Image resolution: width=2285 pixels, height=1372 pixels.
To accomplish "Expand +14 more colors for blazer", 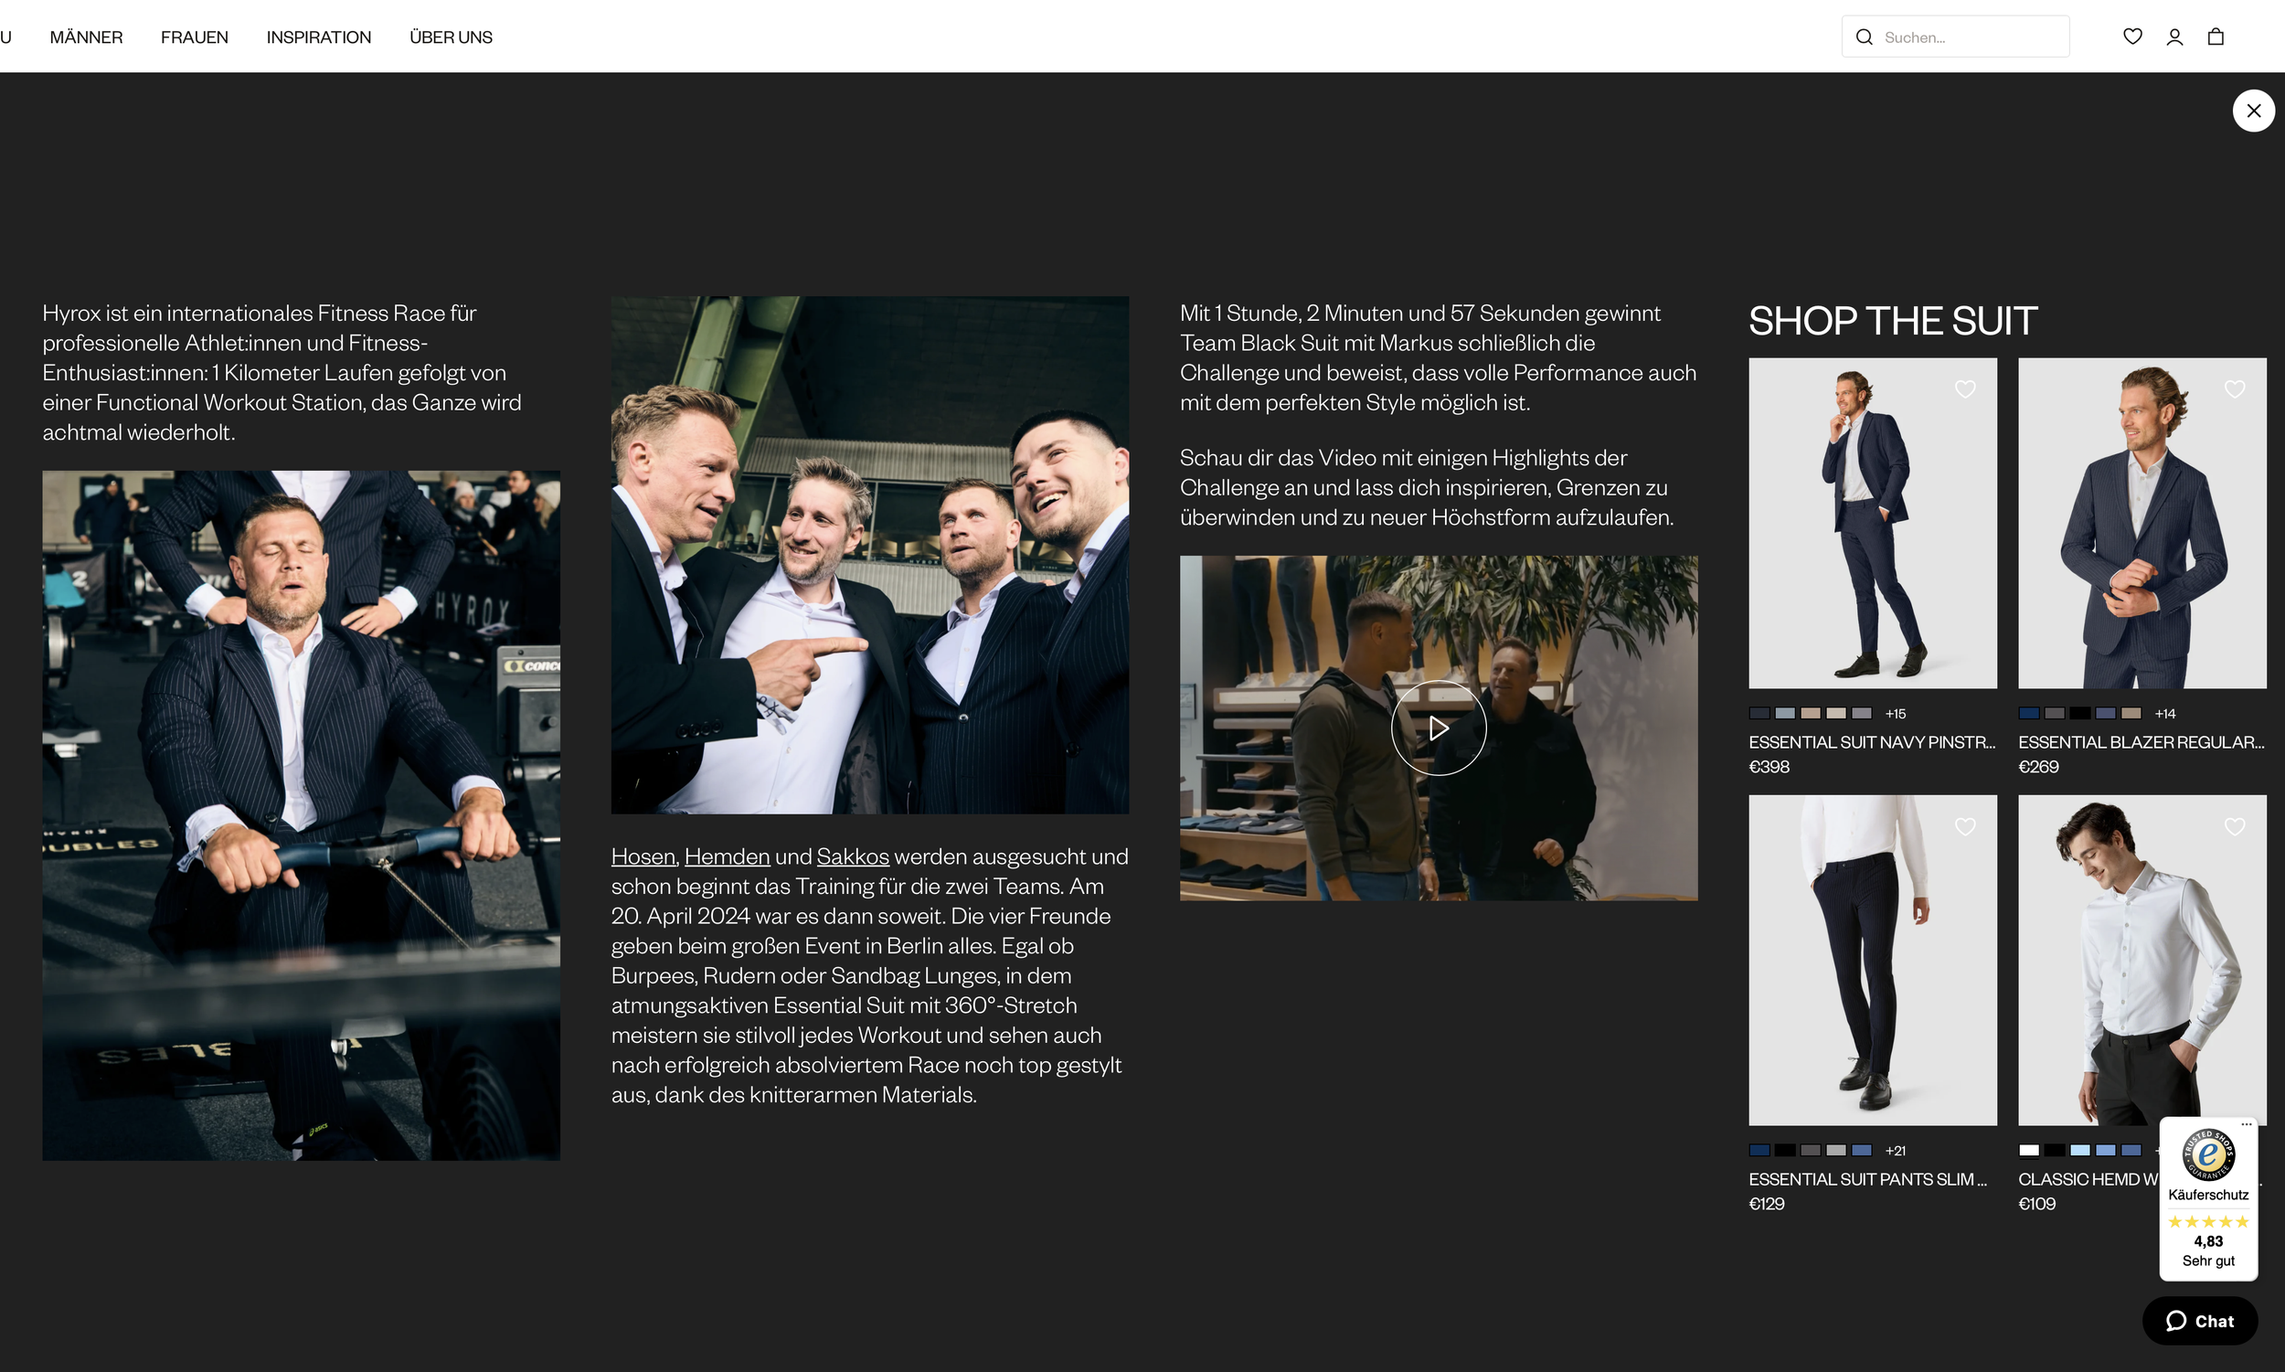I will coord(2165,714).
